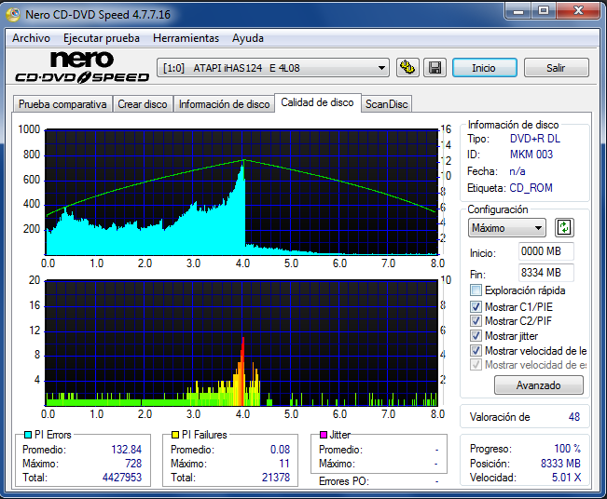Screen dimensions: 607x499
Task: Click the floppy disk save icon
Action: click(x=434, y=68)
